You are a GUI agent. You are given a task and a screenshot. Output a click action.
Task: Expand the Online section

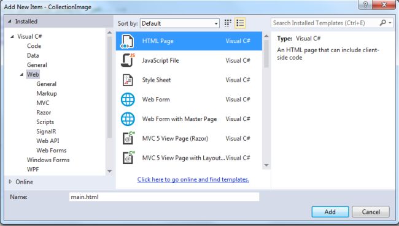10,182
